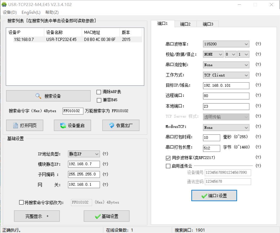Open help (?) for 串口波特率
The image size is (280, 233).
pyautogui.click(x=258, y=44)
